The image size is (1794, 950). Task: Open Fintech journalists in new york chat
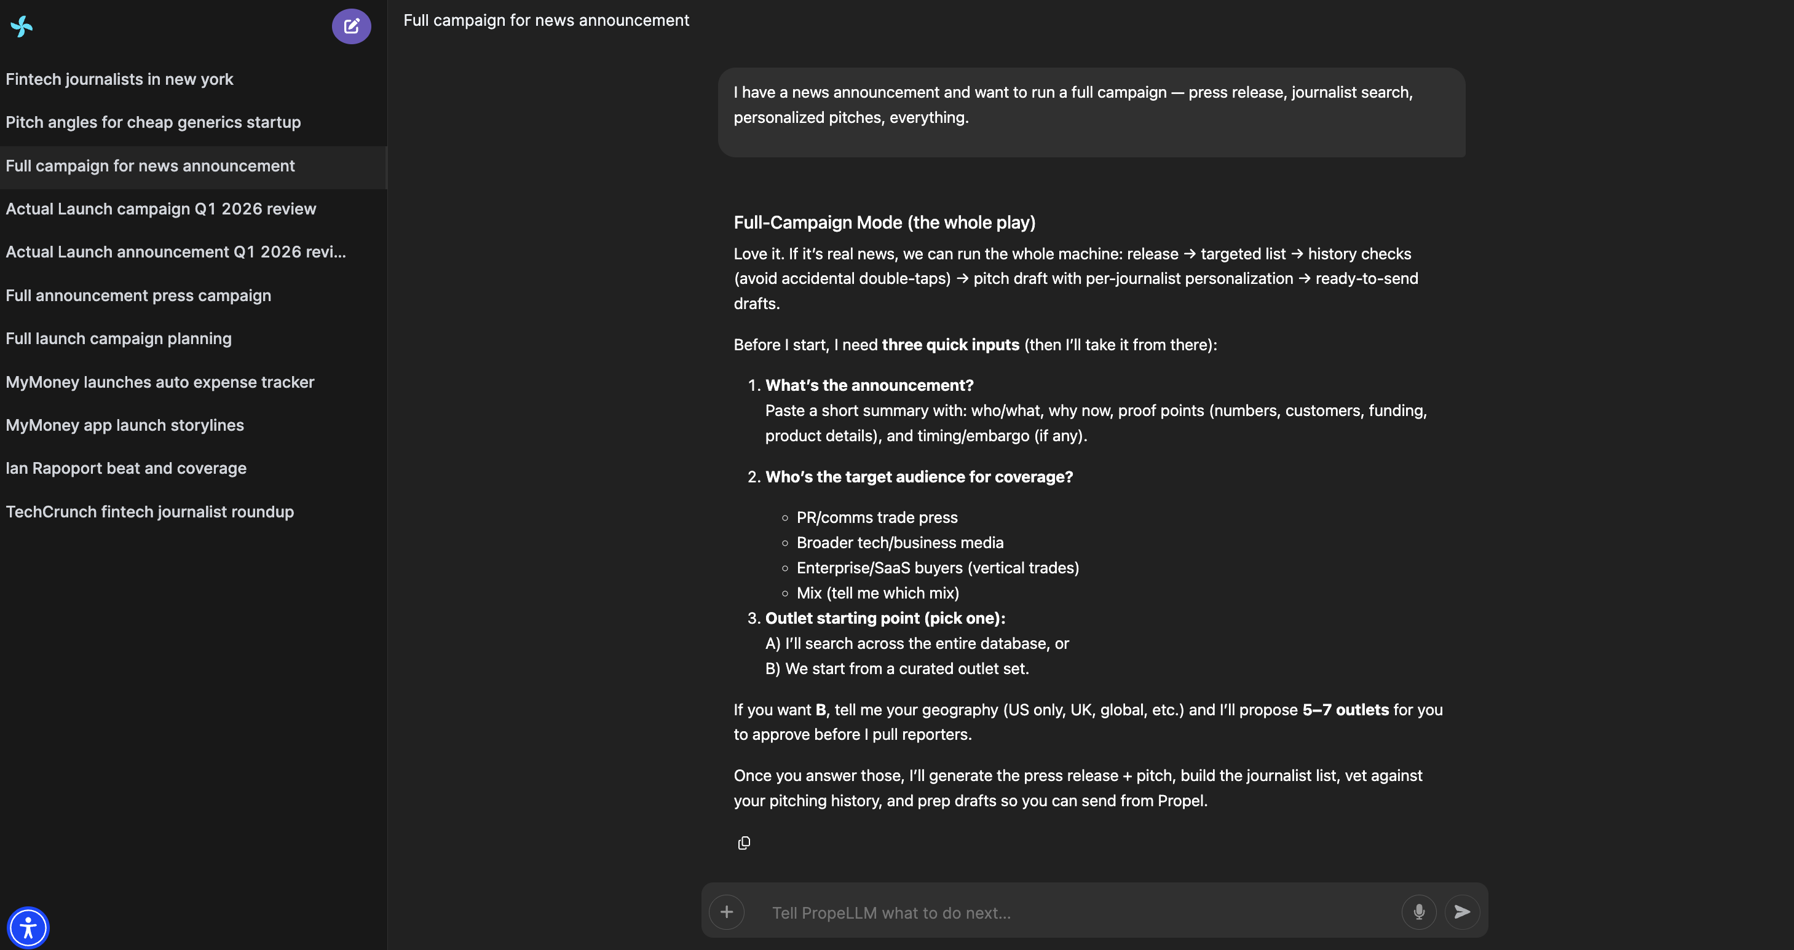(x=120, y=79)
